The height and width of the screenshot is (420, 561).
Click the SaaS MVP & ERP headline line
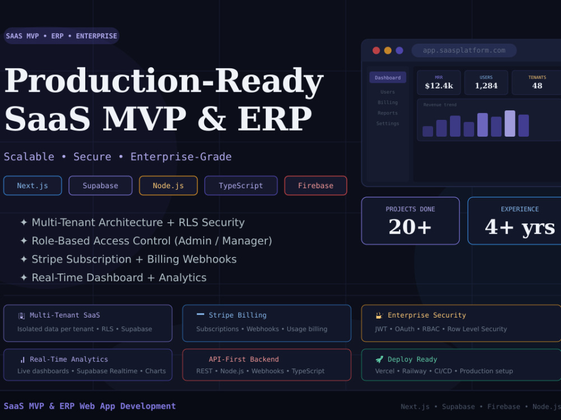(158, 119)
